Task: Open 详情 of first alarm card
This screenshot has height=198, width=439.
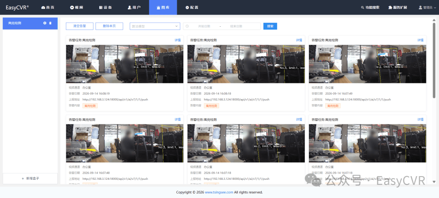Action: [x=178, y=40]
